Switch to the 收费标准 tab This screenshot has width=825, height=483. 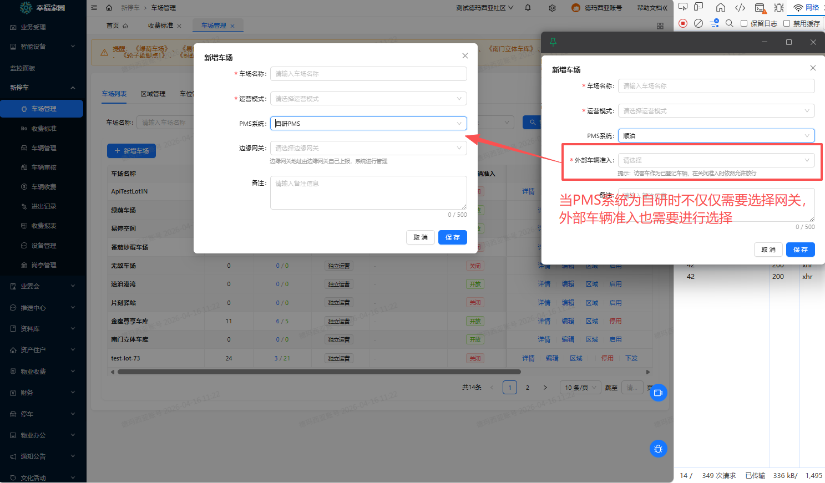pos(161,26)
